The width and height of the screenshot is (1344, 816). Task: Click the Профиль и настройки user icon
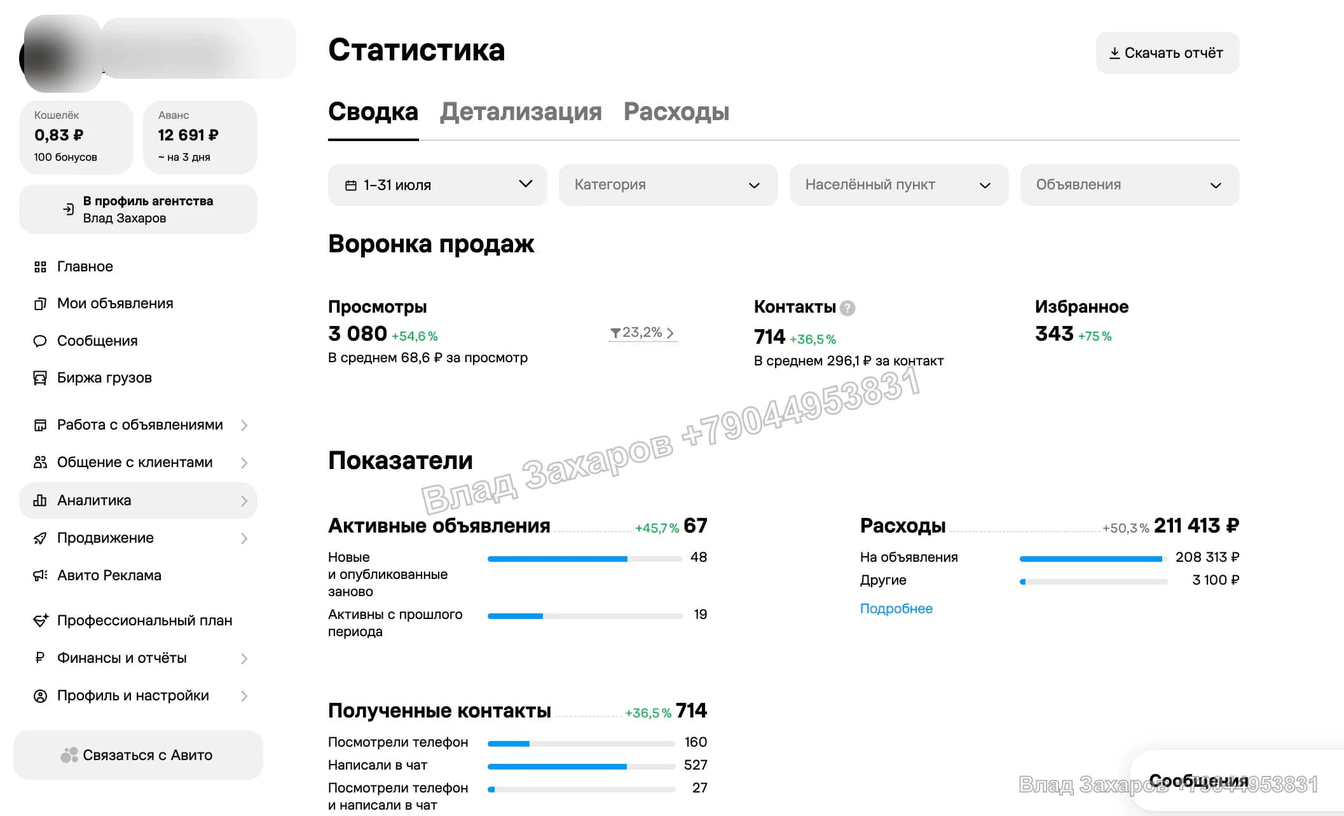click(x=40, y=696)
